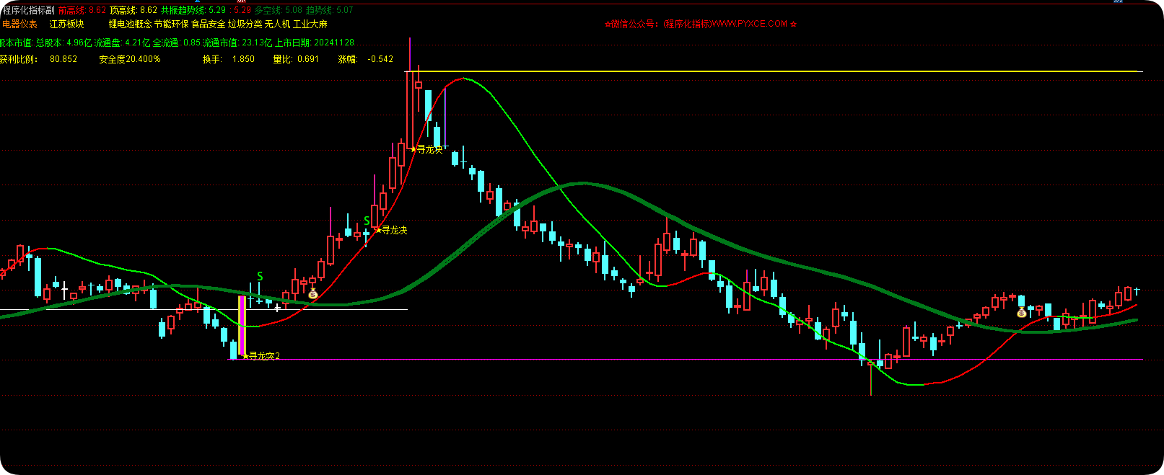Image resolution: width=1164 pixels, height=475 pixels.
Task: Select the 江苏板块 region label
Action: point(66,25)
